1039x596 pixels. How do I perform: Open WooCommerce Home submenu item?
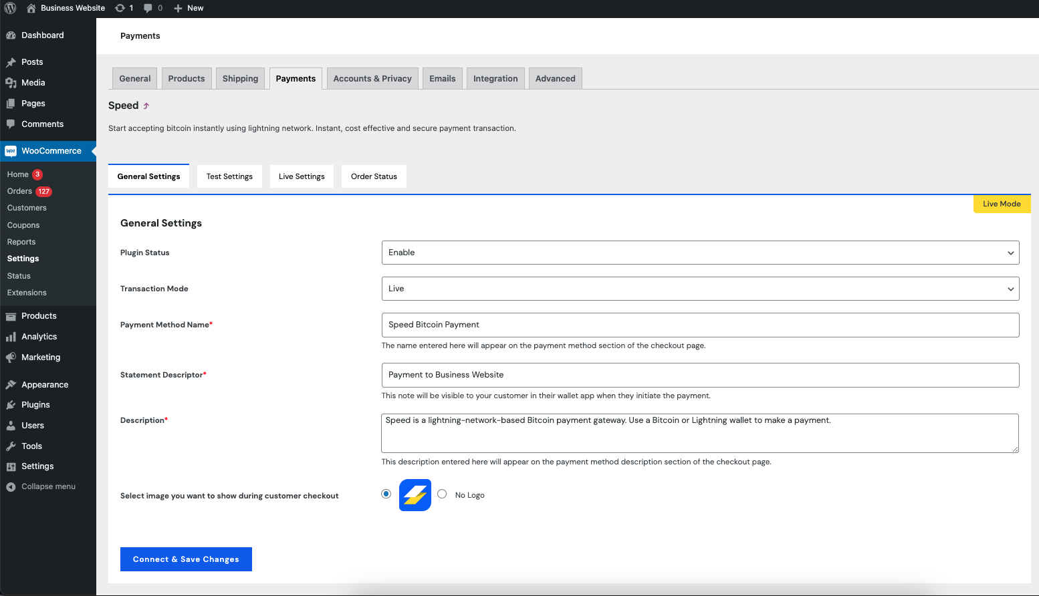coord(18,174)
